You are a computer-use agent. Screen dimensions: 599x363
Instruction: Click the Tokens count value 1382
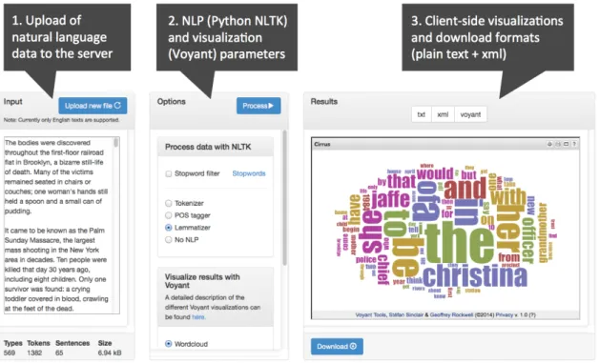click(34, 353)
